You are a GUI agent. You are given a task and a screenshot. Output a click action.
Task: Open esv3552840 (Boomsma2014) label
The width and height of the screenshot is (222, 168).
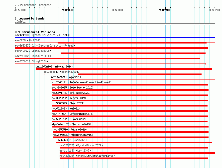[x=61, y=72]
